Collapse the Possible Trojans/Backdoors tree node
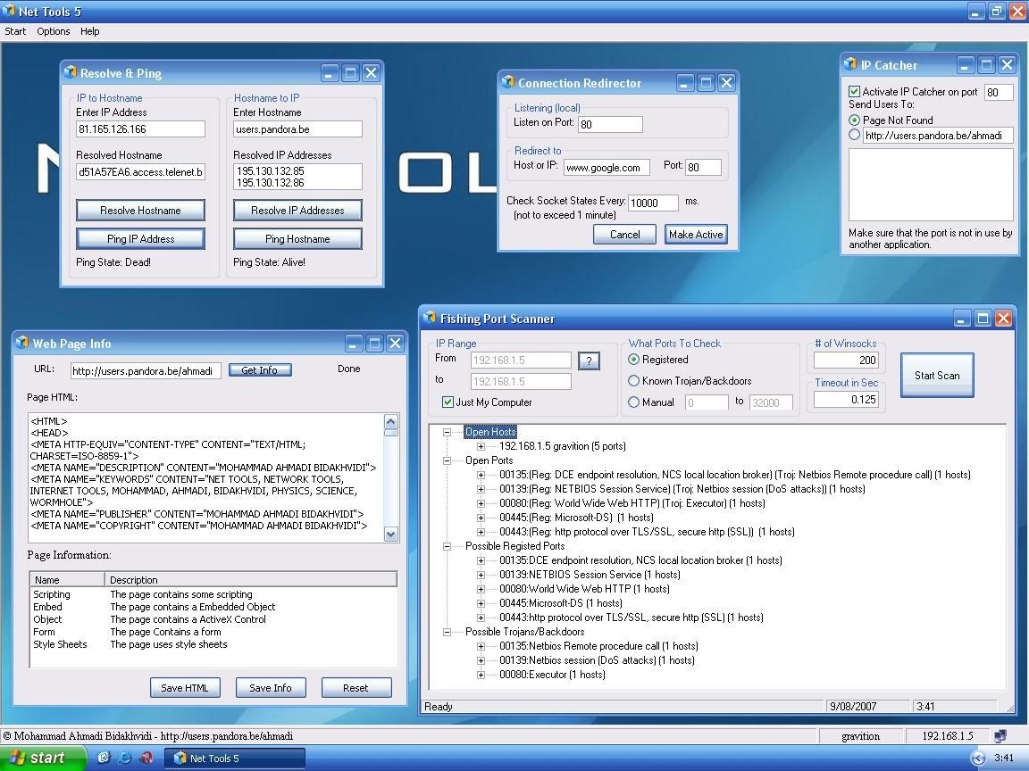Screen dimensions: 1029x771 coord(447,632)
